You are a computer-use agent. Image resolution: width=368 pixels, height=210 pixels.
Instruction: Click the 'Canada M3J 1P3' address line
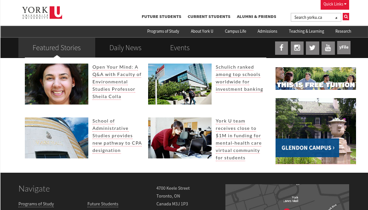pyautogui.click(x=172, y=204)
